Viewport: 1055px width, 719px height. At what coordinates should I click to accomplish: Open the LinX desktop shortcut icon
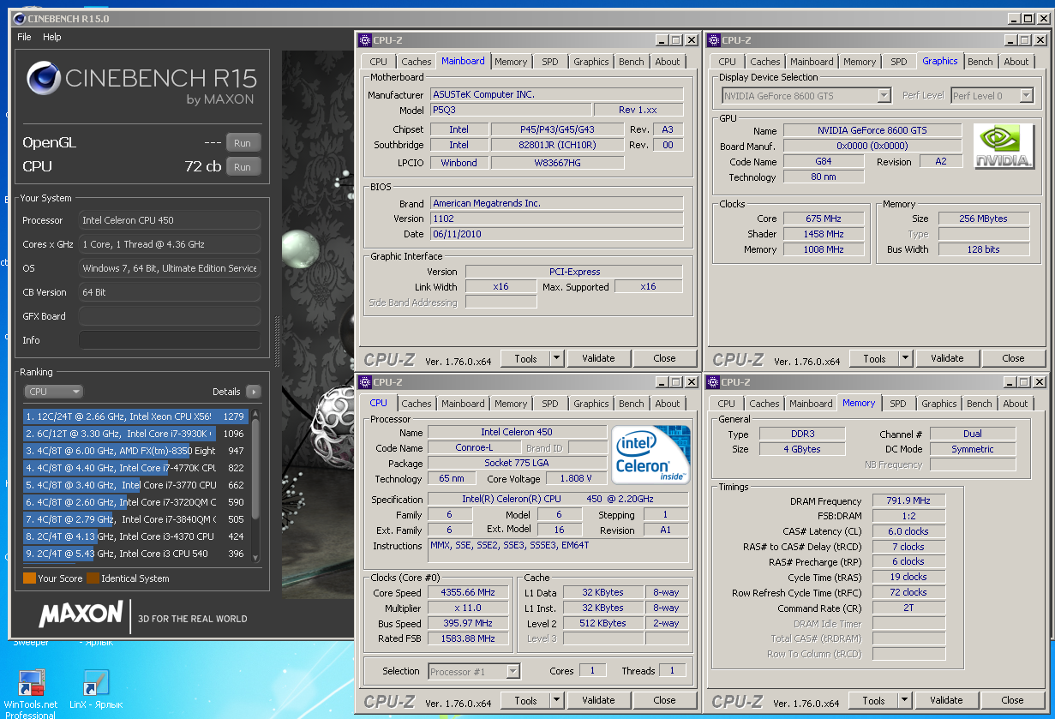[x=96, y=691]
